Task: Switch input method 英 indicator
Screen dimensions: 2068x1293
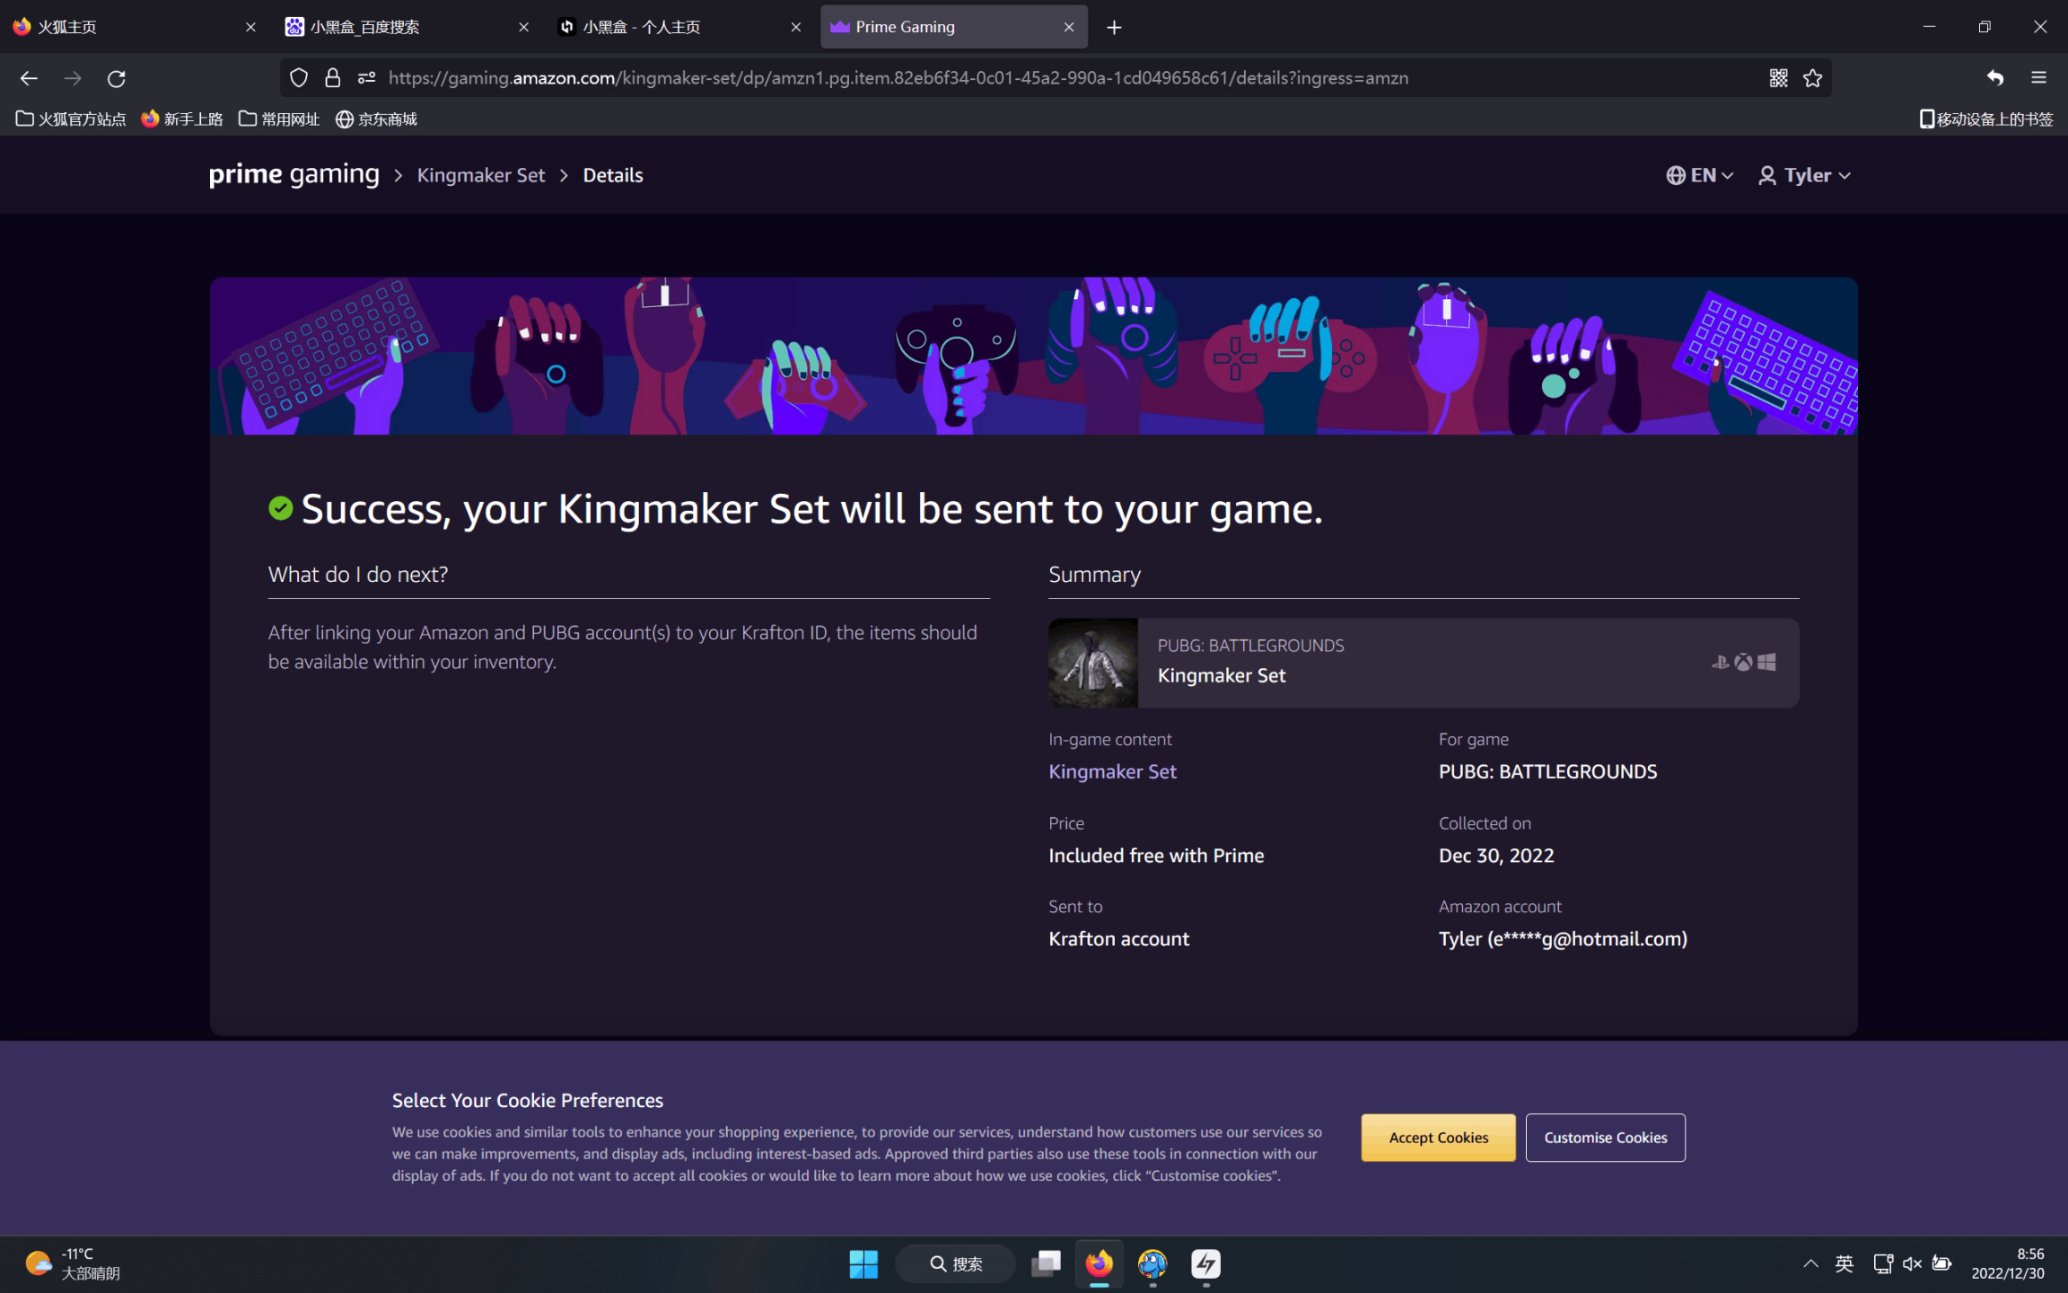Action: click(x=1844, y=1264)
